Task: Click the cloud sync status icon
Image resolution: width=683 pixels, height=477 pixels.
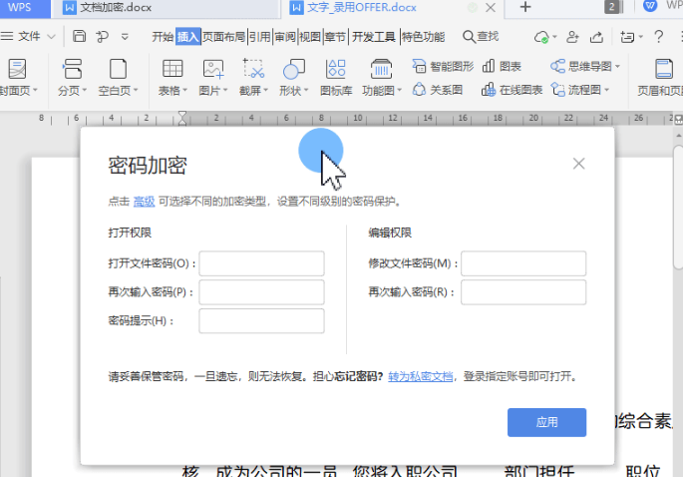Action: click(541, 37)
